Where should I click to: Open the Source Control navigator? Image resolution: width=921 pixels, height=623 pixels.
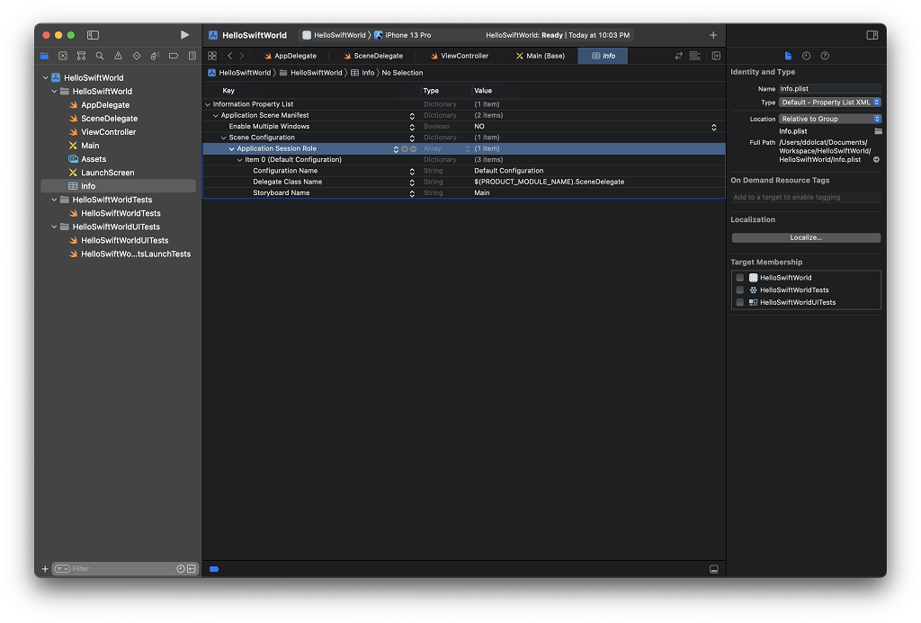tap(63, 56)
